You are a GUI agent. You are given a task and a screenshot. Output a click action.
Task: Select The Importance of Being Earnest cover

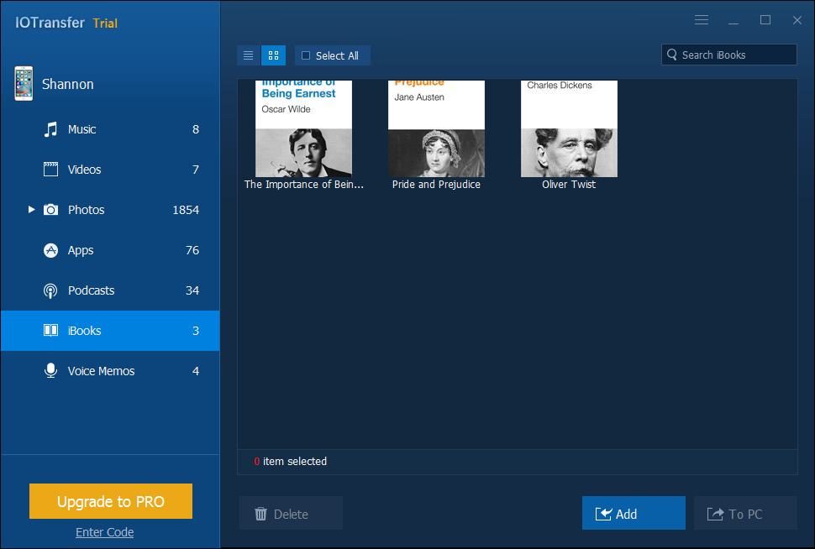(x=303, y=128)
